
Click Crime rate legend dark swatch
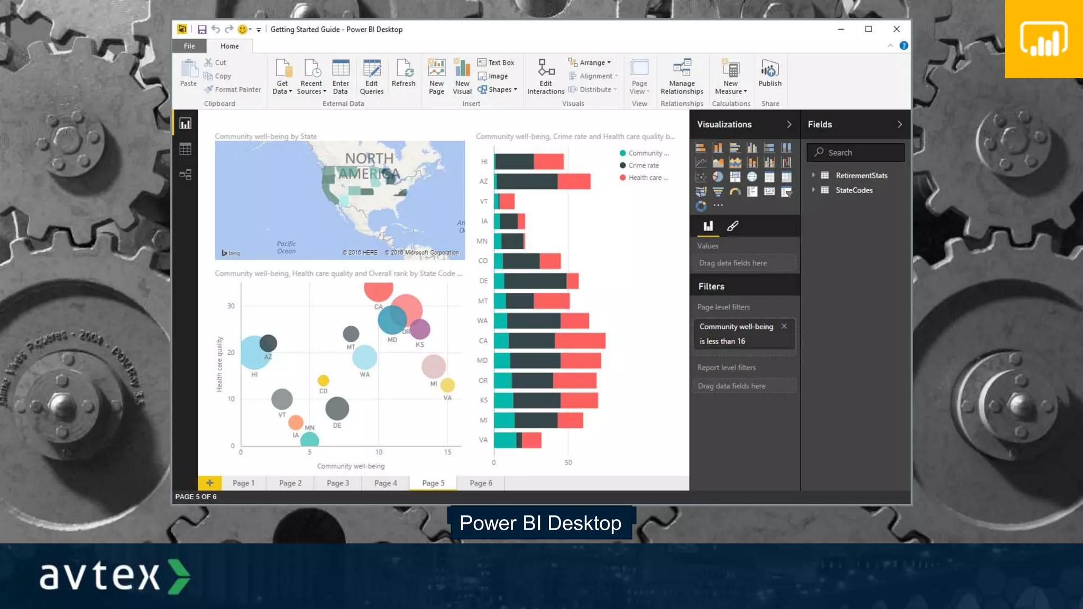(x=622, y=165)
